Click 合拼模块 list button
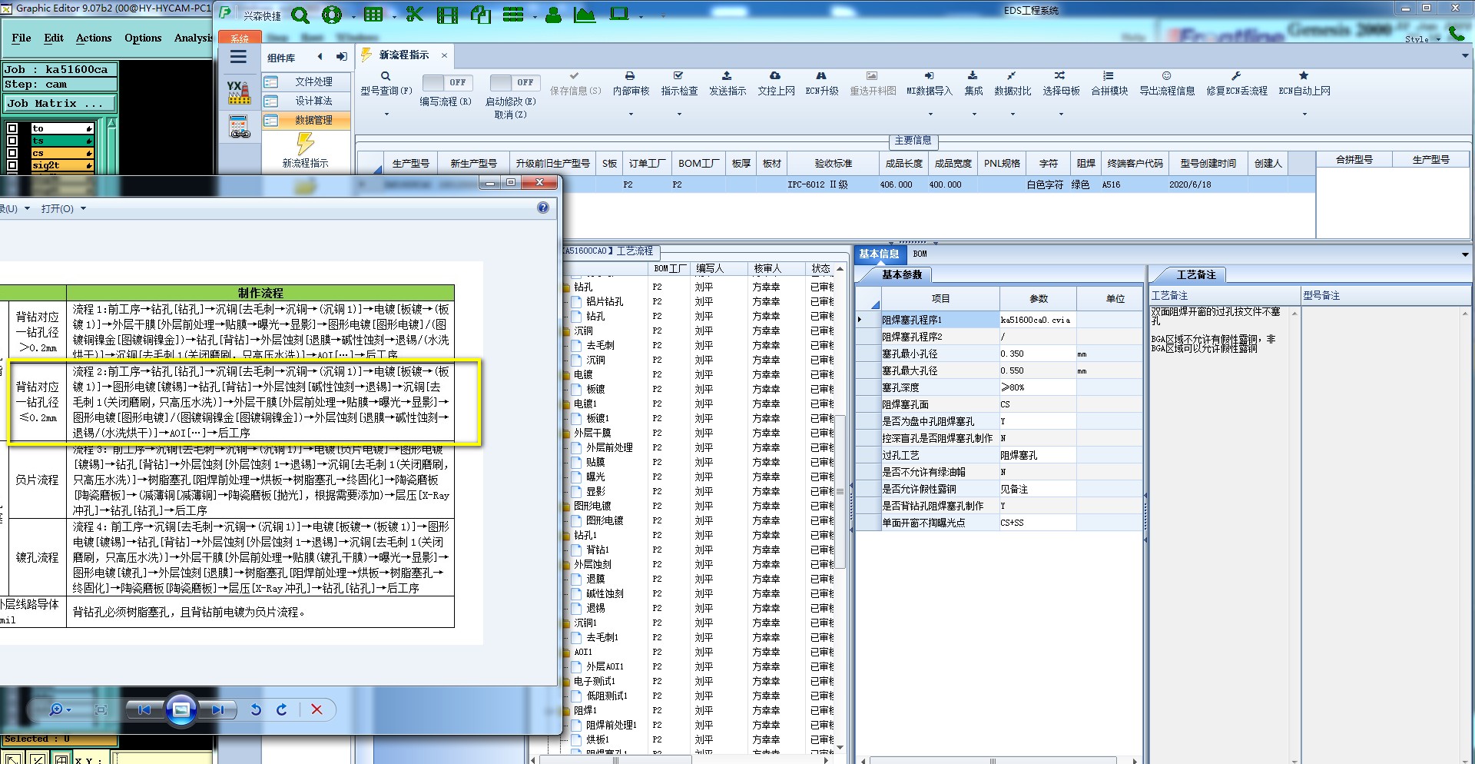Image resolution: width=1475 pixels, height=764 pixels. click(x=1109, y=83)
